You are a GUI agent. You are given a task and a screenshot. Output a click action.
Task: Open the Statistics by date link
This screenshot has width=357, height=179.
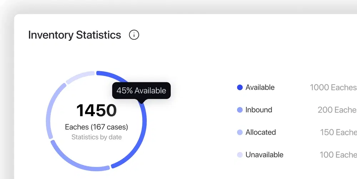tap(96, 137)
